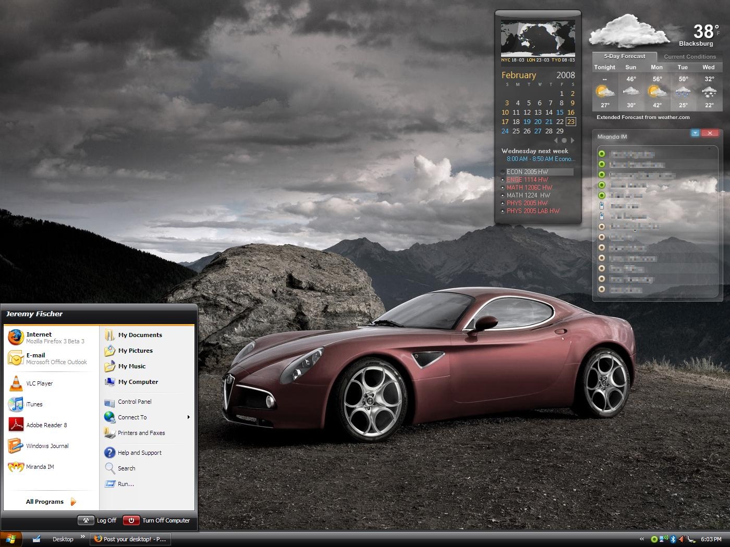Viewport: 730px width, 547px height.
Task: Click the Windows Start orb
Action: point(11,539)
